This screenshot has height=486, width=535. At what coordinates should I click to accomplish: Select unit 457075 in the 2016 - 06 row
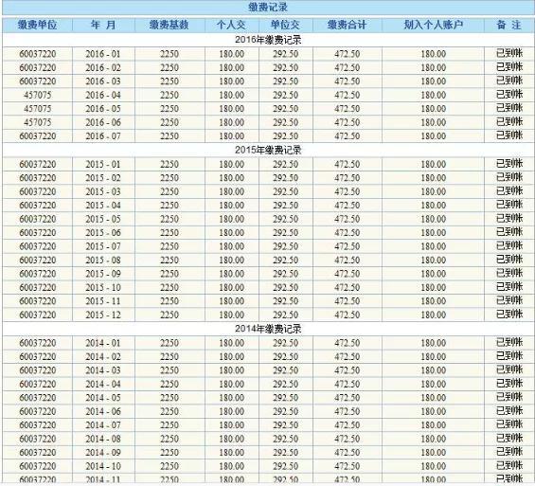point(38,122)
